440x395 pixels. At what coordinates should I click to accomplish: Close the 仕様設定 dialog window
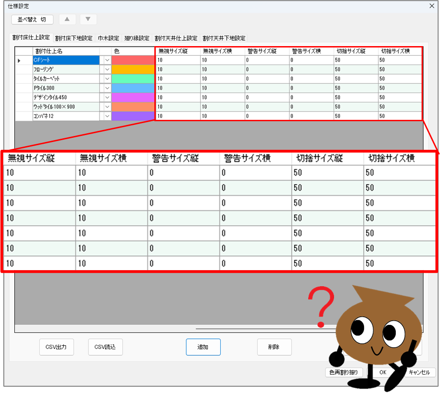pos(432,6)
